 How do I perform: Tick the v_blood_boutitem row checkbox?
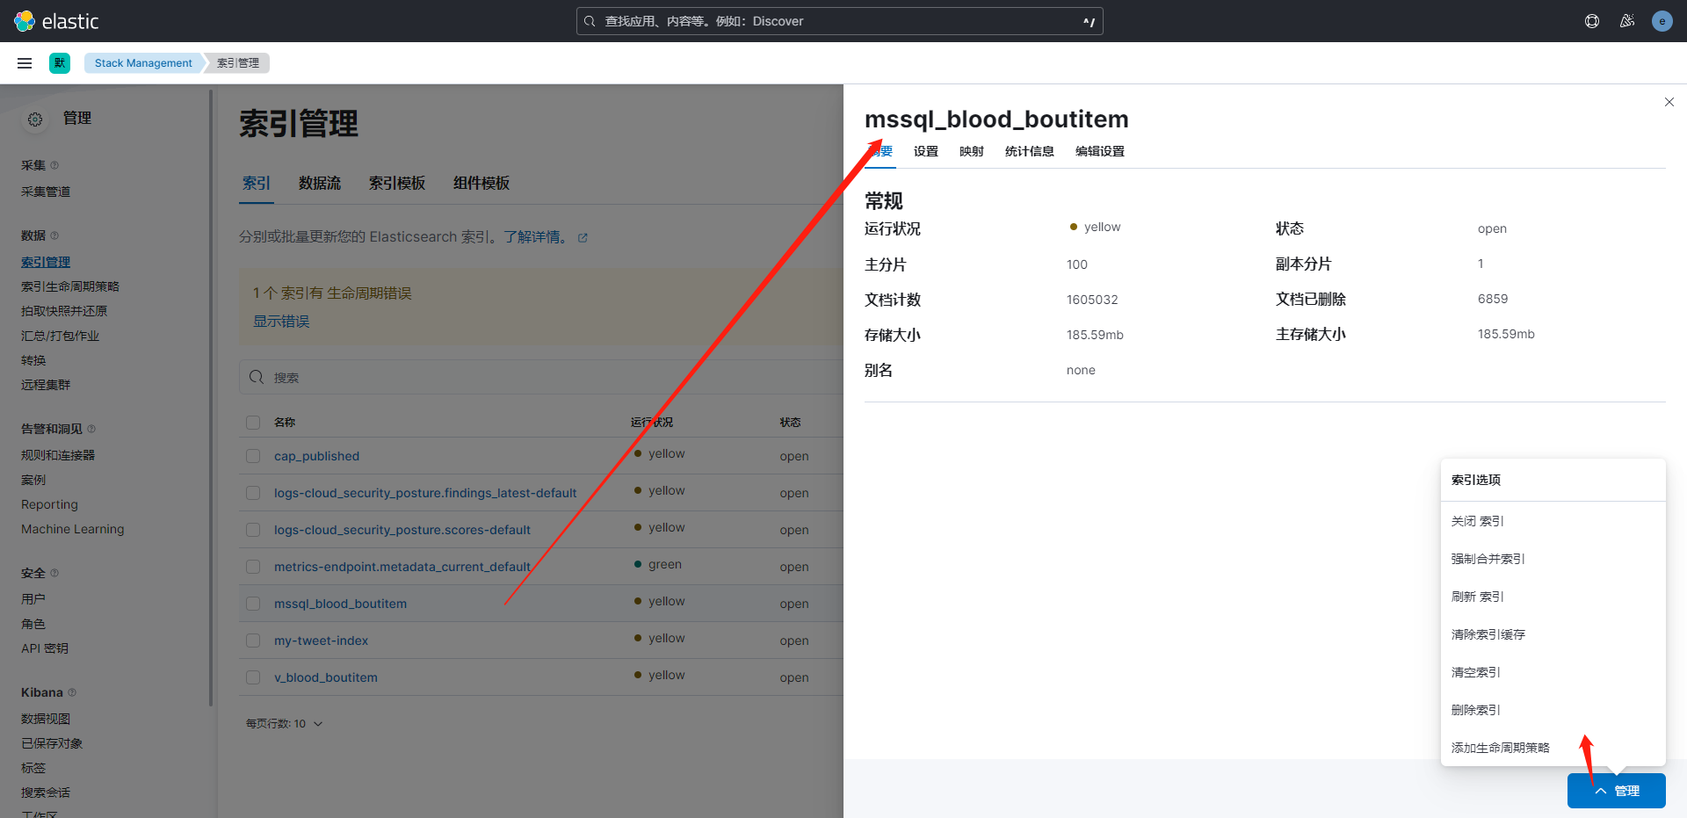pos(253,677)
